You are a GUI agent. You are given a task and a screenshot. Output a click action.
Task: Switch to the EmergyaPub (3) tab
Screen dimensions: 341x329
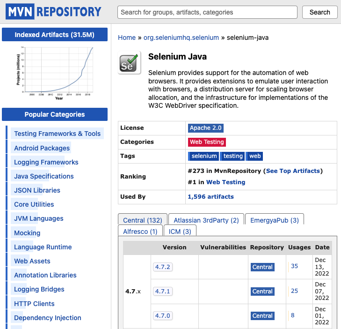[275, 220]
